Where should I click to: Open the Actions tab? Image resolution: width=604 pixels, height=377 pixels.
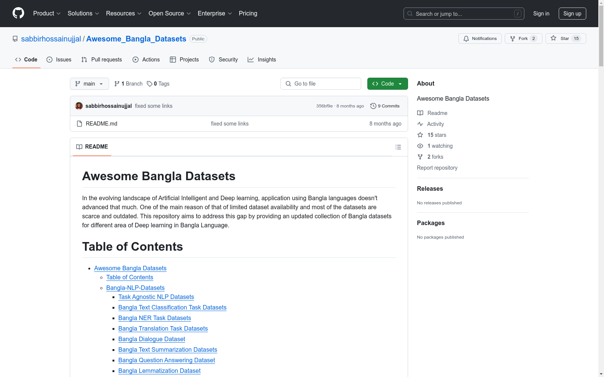(146, 60)
